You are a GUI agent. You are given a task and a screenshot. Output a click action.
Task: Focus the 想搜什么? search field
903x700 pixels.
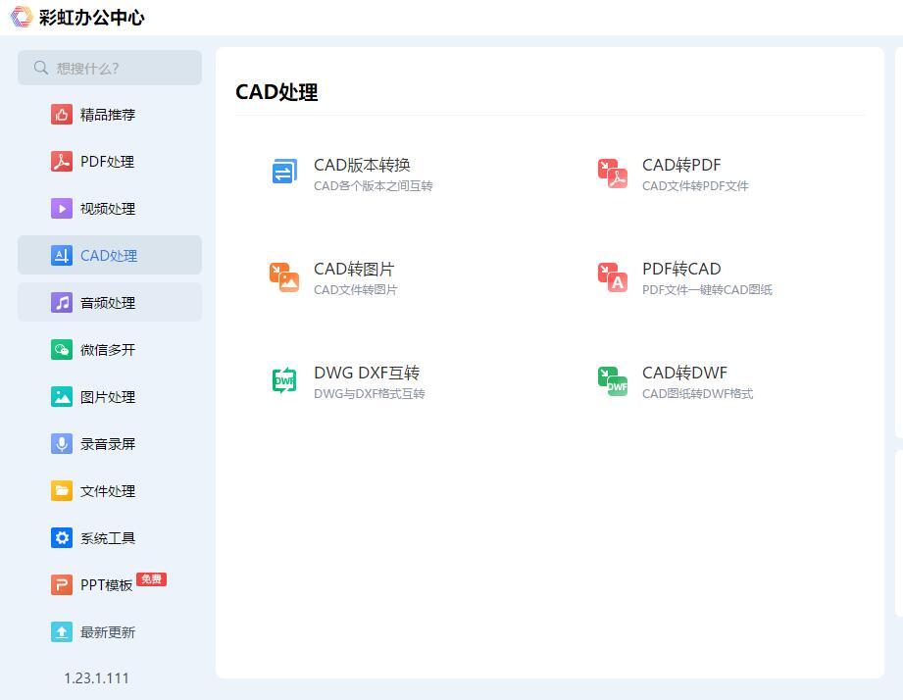pos(110,68)
